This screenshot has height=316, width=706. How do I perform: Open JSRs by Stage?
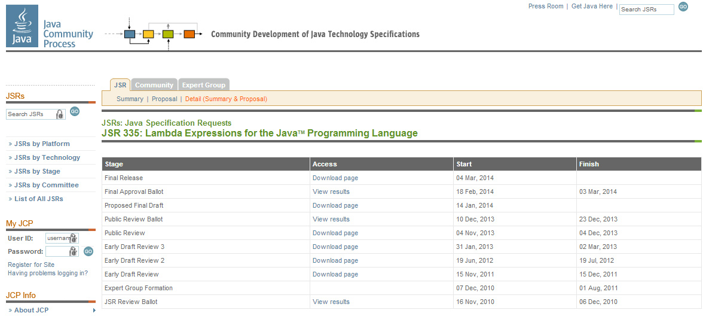click(37, 171)
